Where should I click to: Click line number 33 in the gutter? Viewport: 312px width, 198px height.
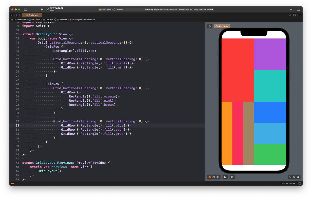tap(17, 125)
